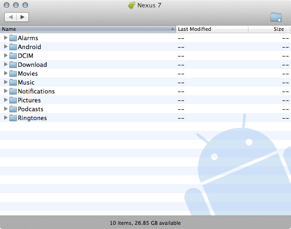
Task: Click the sort arrow in the Name header
Action: (x=172, y=29)
